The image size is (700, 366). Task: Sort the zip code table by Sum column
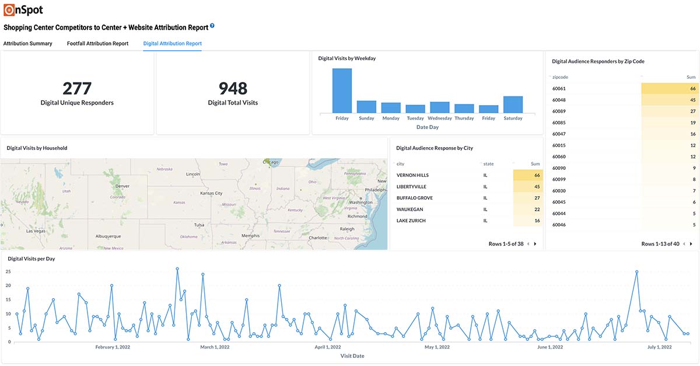point(690,76)
